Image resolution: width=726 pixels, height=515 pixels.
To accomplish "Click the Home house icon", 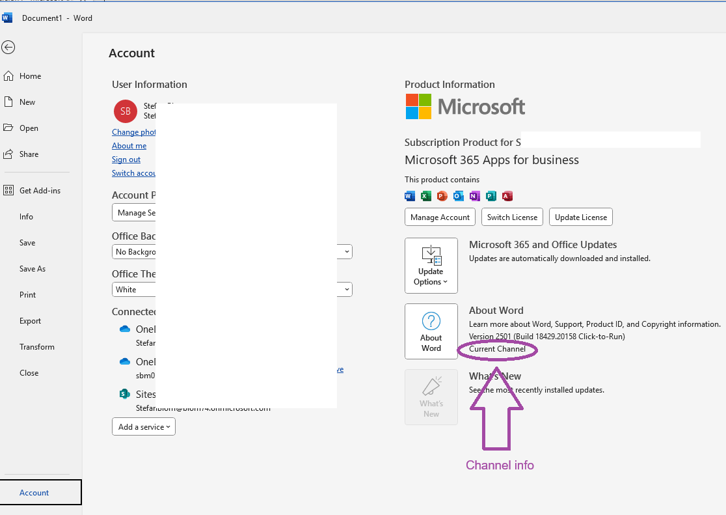I will (x=8, y=76).
